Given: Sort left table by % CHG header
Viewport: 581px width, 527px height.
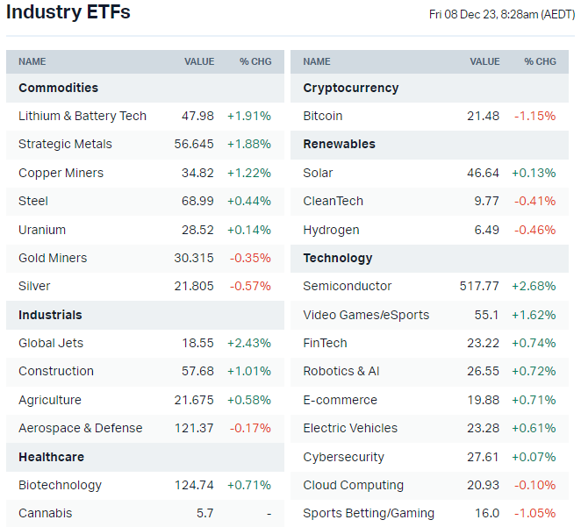Looking at the screenshot, I should pyautogui.click(x=255, y=61).
